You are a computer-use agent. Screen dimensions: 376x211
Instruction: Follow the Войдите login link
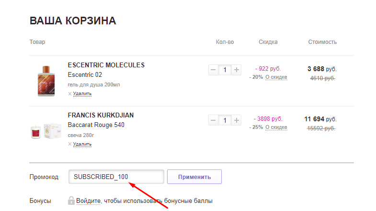click(88, 201)
